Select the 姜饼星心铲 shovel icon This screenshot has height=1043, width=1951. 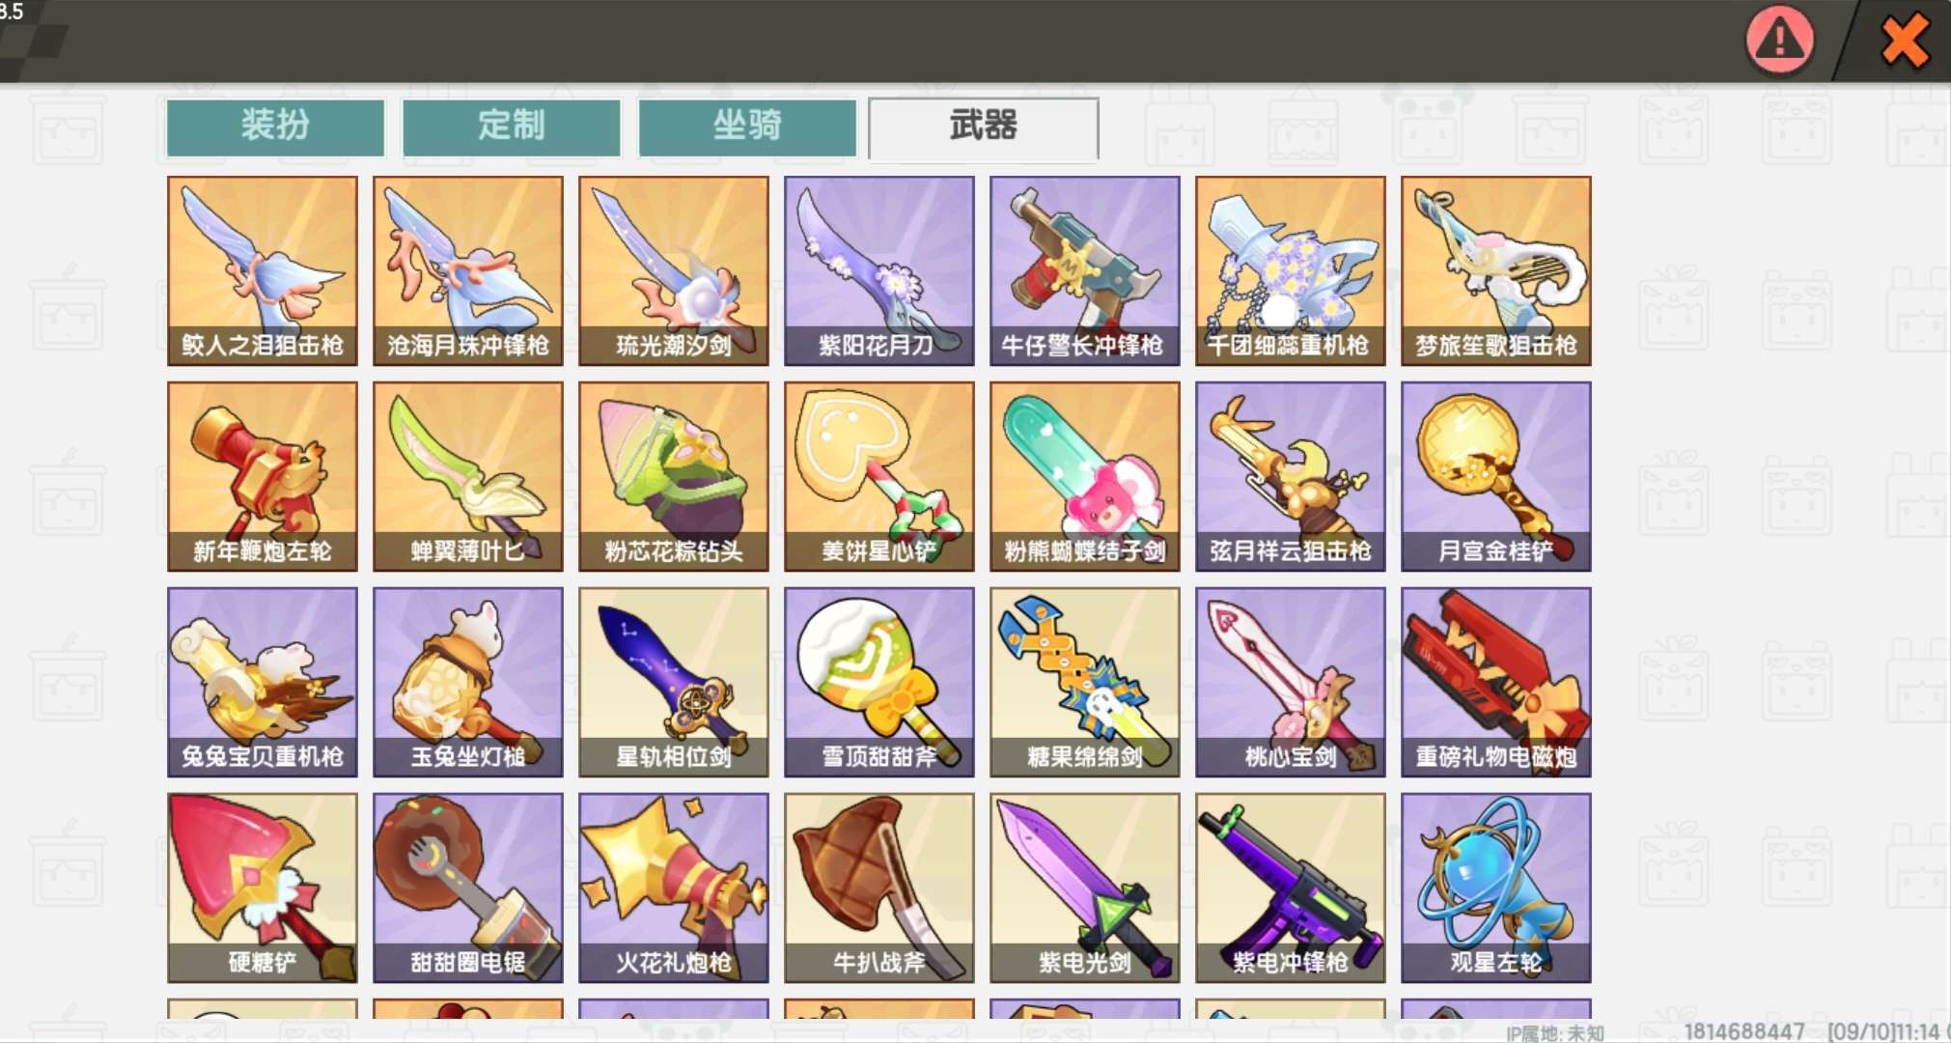click(879, 476)
